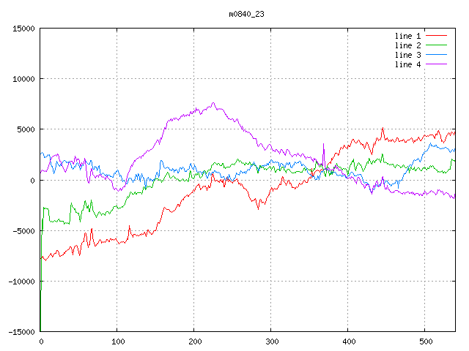Click the y-axis label 5000
Screen dimensions: 469x351
[26, 129]
